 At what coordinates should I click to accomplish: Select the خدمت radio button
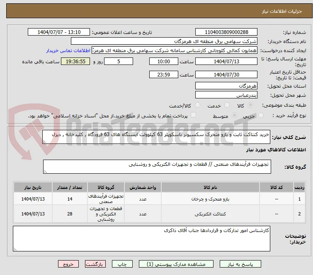pyautogui.click(x=227, y=105)
